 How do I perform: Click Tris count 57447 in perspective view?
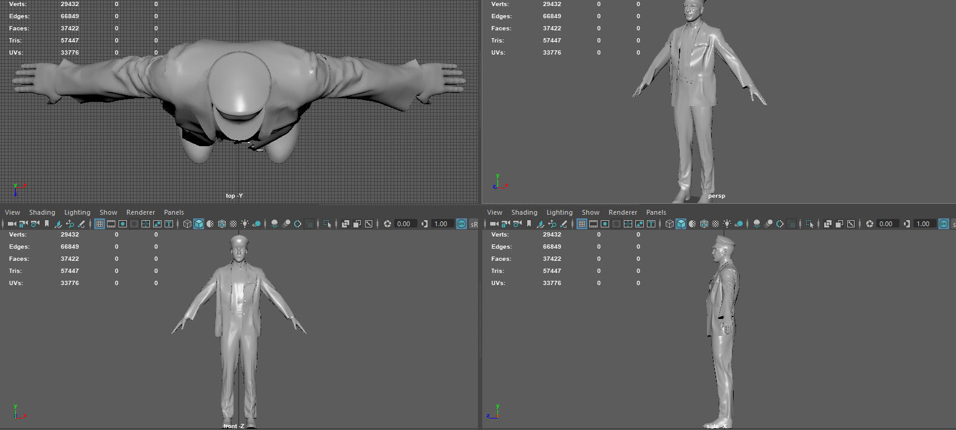(x=552, y=41)
